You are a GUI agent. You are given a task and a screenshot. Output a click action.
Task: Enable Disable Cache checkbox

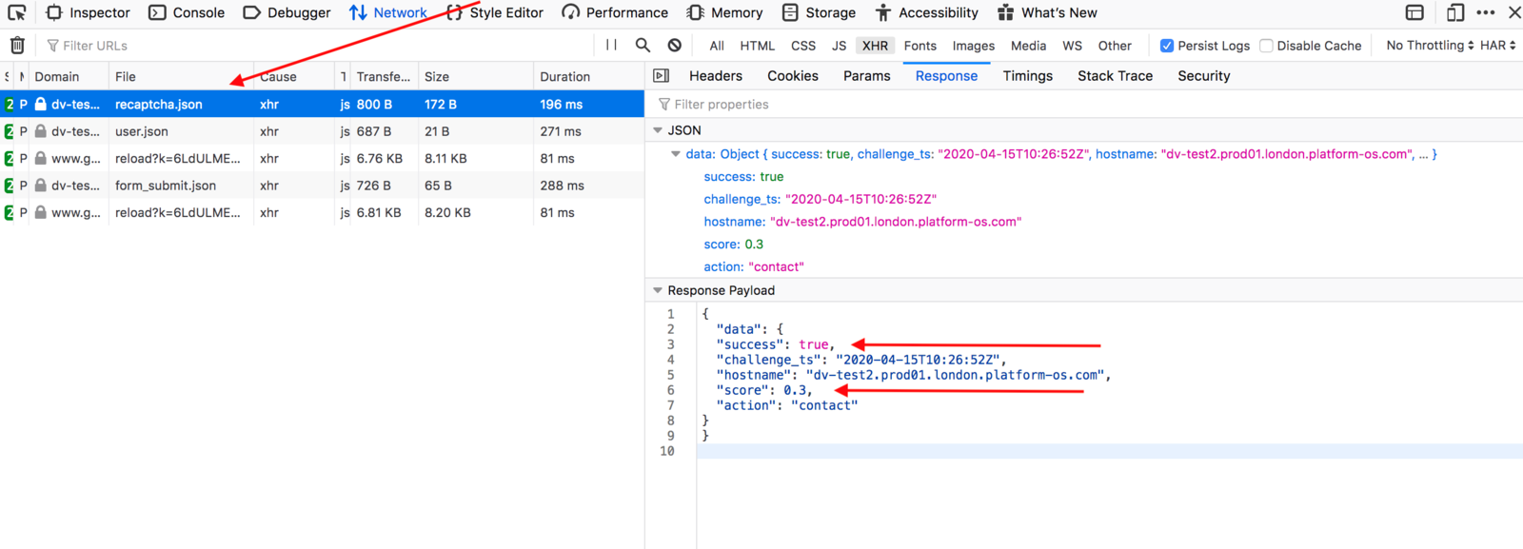click(x=1266, y=46)
